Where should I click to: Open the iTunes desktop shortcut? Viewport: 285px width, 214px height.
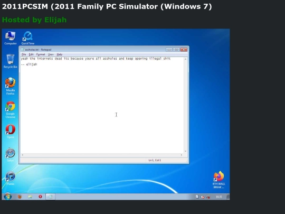[11, 179]
